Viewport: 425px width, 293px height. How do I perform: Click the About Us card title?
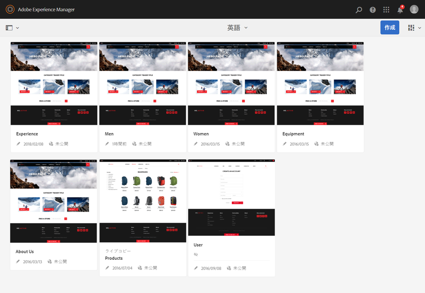pos(25,251)
